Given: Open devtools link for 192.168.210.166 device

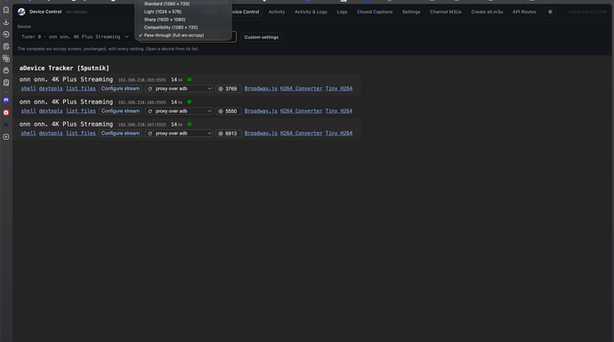Looking at the screenshot, I should click(51, 110).
